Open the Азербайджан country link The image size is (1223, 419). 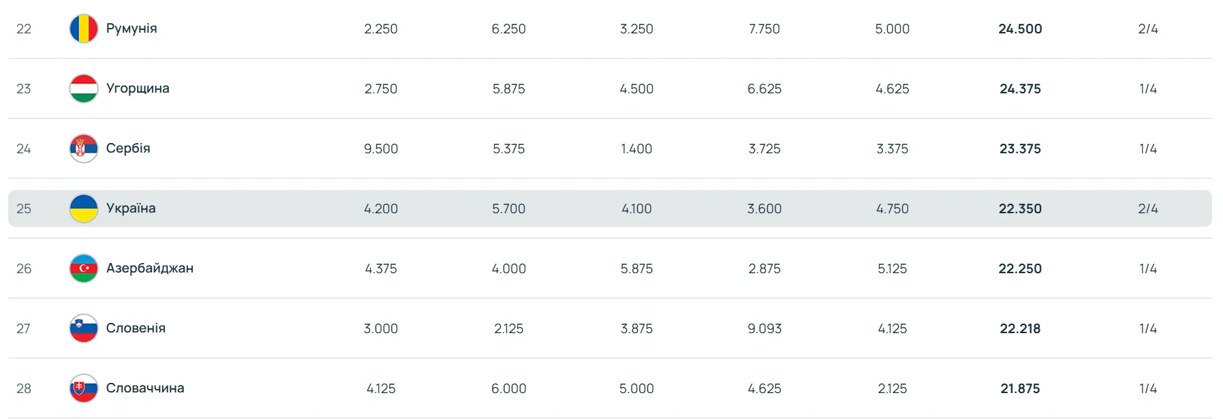150,268
